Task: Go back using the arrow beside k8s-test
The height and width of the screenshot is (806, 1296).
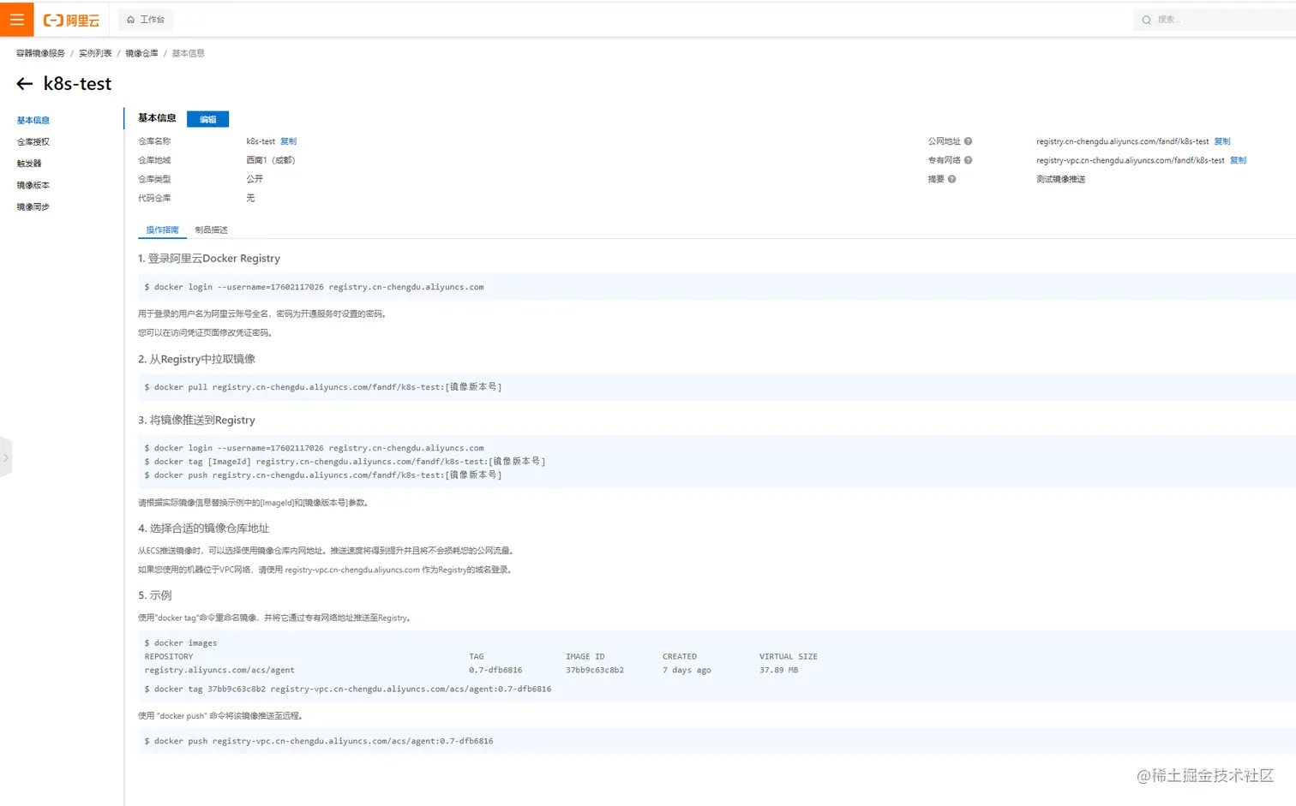Action: [25, 84]
